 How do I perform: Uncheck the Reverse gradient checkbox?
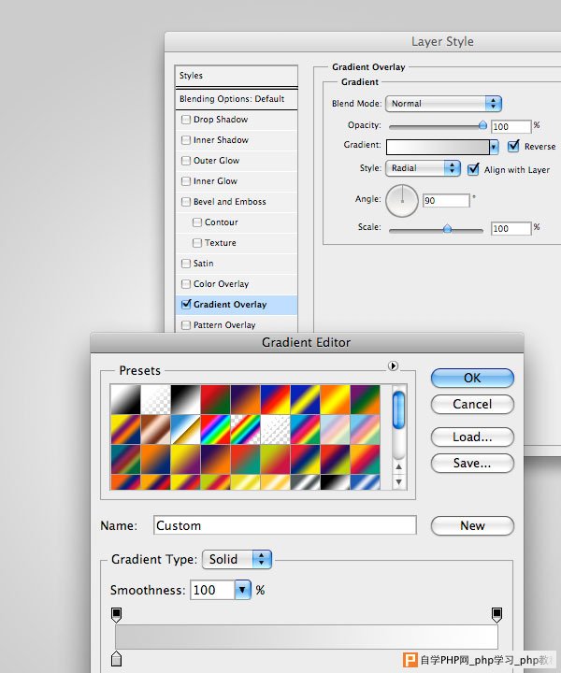coord(513,147)
